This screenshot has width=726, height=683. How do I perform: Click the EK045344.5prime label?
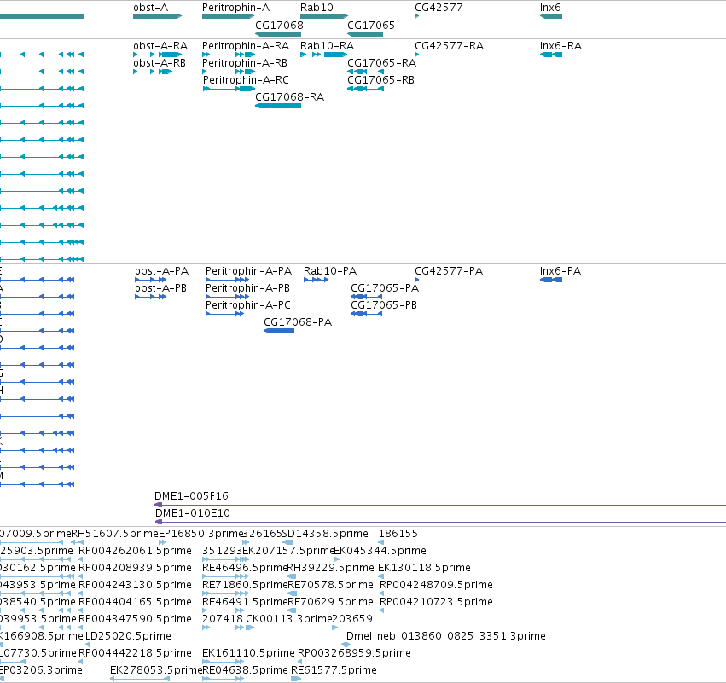(380, 551)
